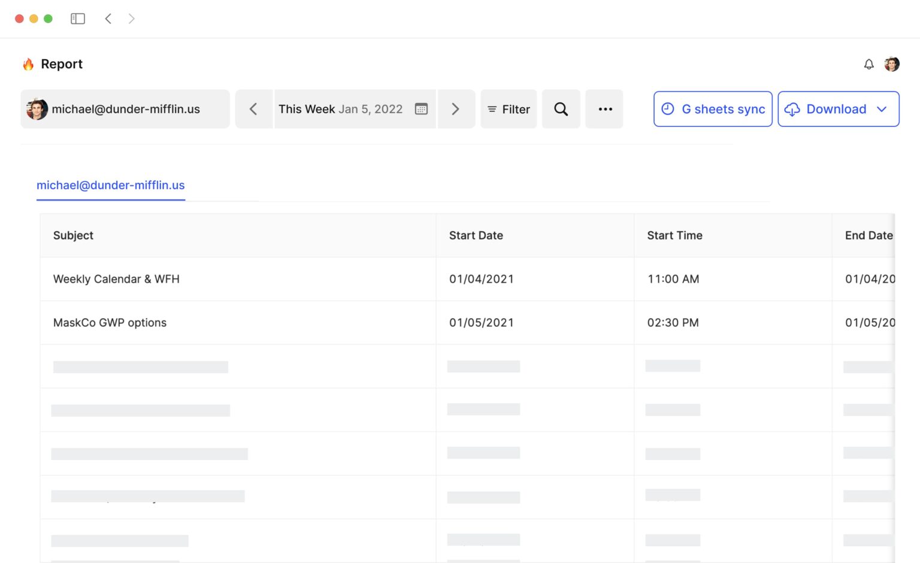Screen dimensions: 920x563
Task: Click the fire emoji next to Report
Action: [28, 63]
